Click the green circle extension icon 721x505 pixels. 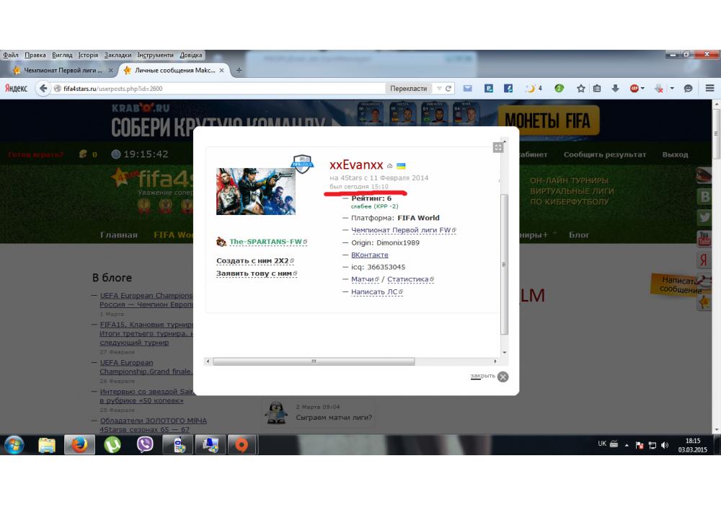[x=559, y=88]
